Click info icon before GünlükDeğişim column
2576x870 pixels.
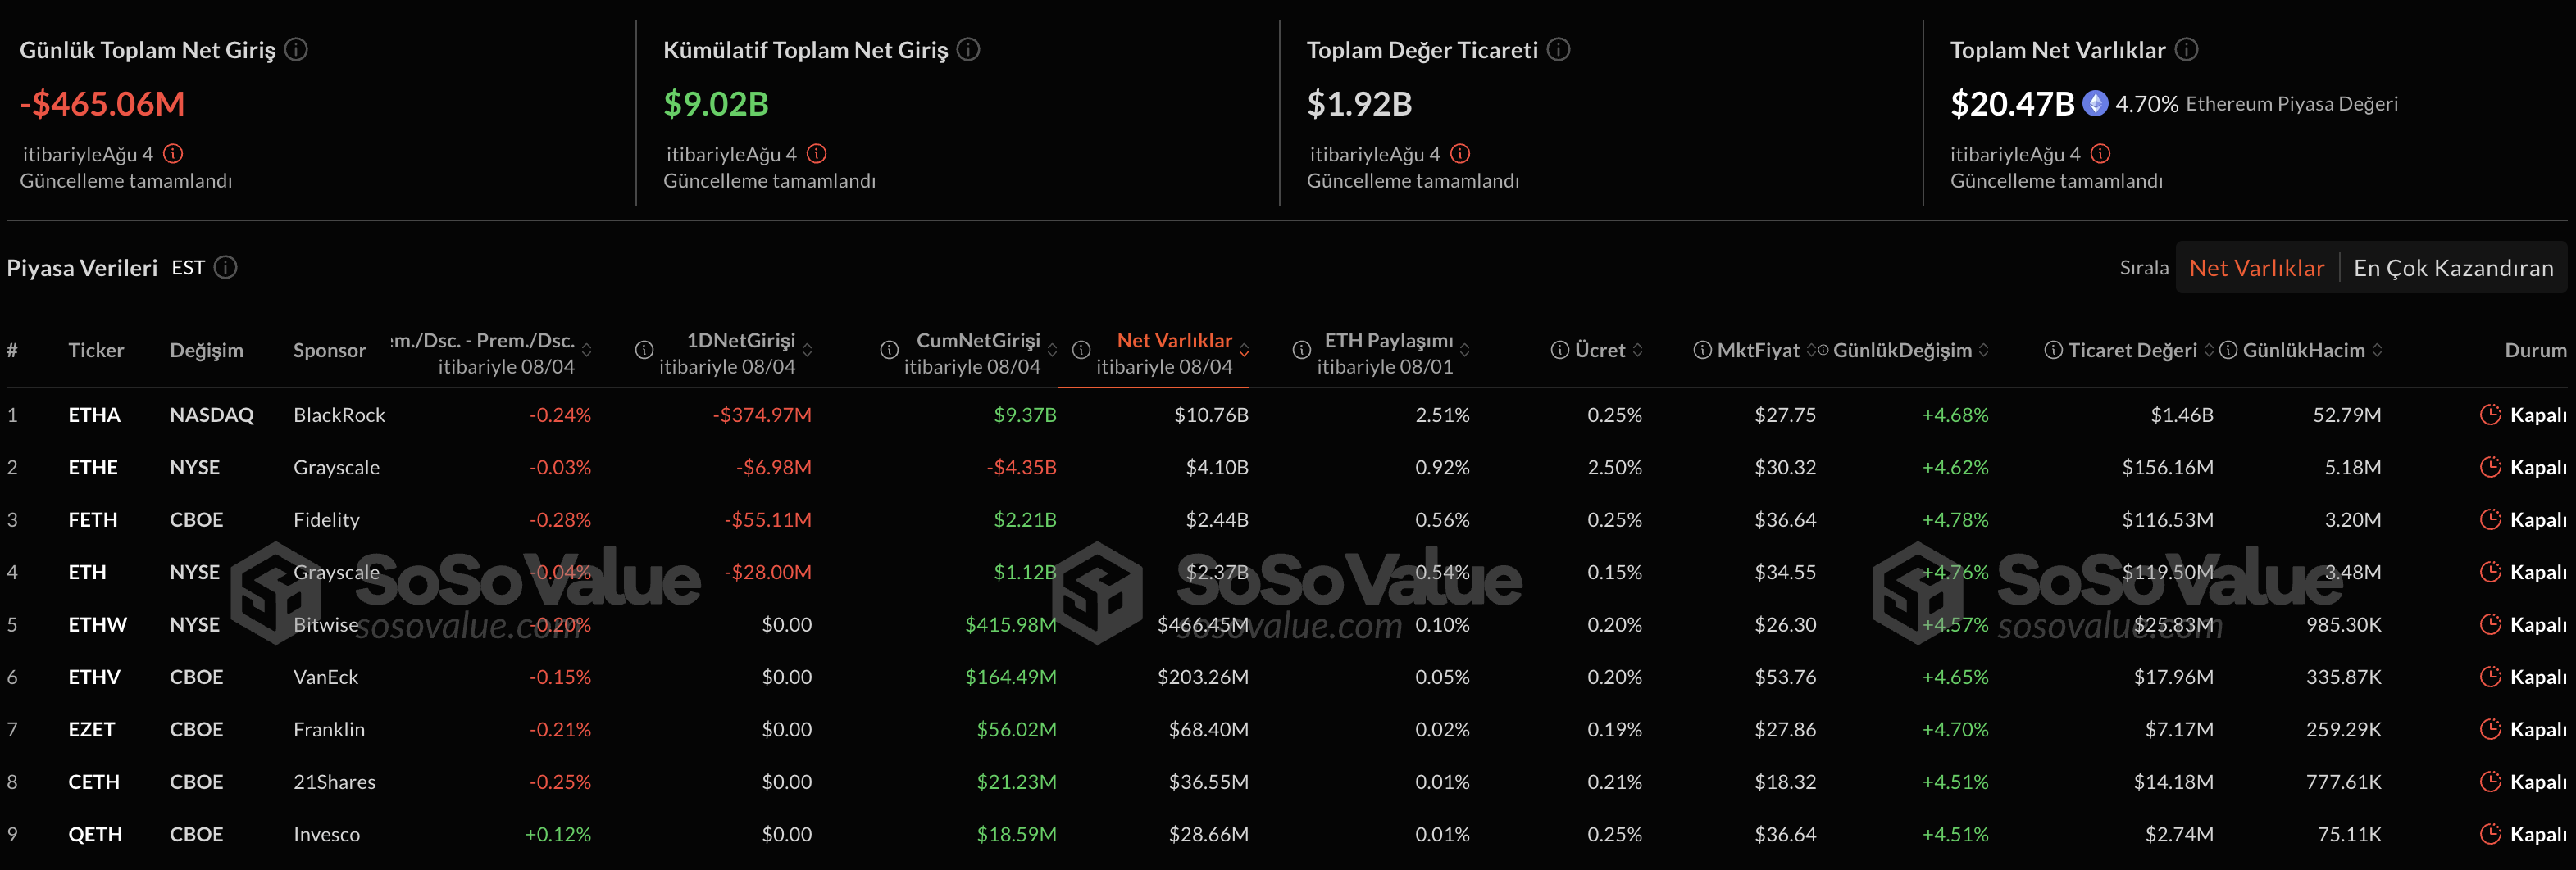click(x=1822, y=350)
